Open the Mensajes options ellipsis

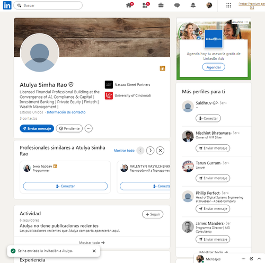[243, 259]
